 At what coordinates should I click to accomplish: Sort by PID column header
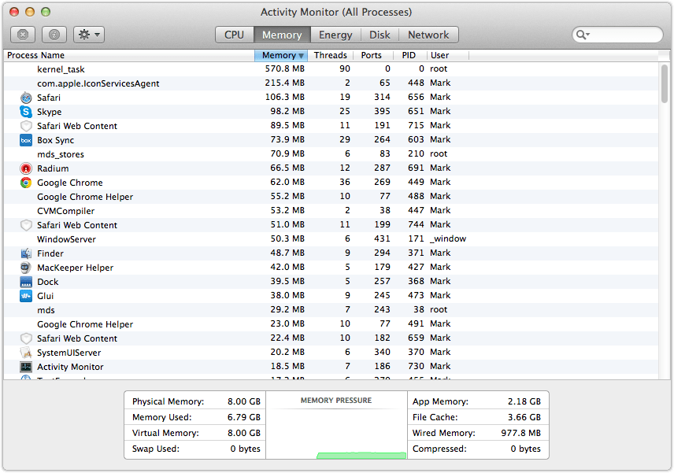pyautogui.click(x=409, y=55)
